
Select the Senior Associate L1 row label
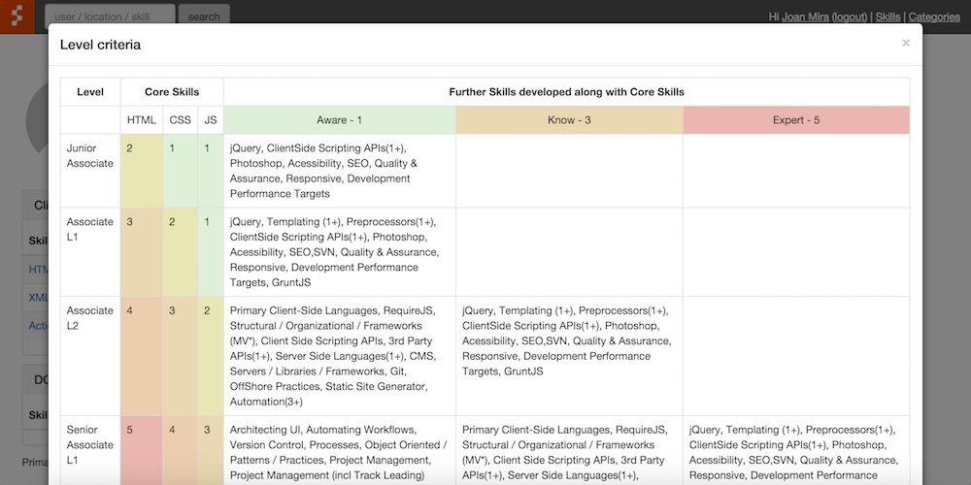89,444
